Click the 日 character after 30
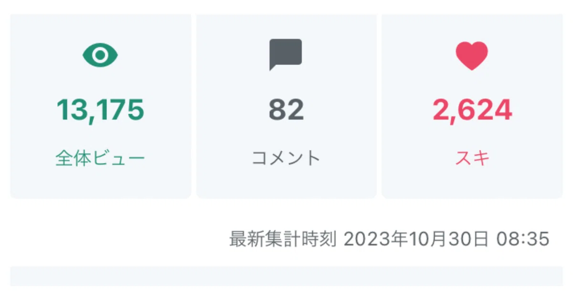 (x=480, y=239)
